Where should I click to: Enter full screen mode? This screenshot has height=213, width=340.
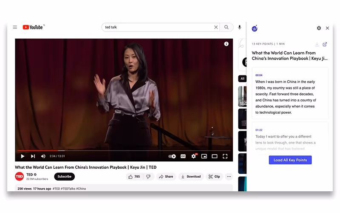pyautogui.click(x=225, y=156)
